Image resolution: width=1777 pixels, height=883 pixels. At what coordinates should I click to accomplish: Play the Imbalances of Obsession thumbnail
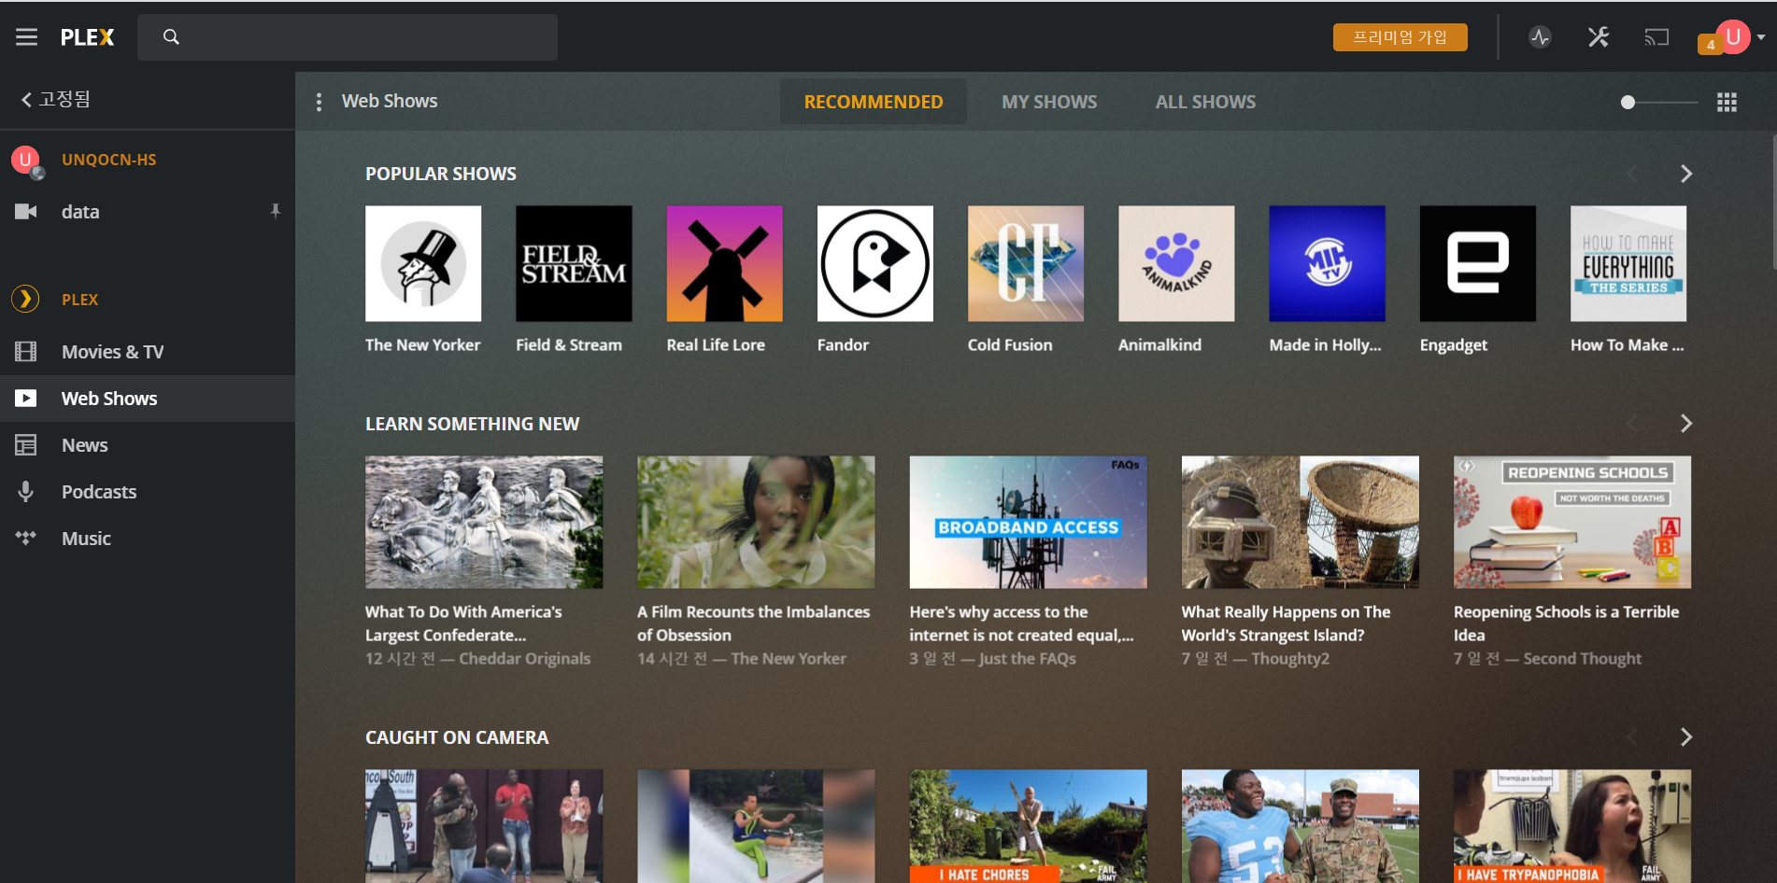point(756,522)
